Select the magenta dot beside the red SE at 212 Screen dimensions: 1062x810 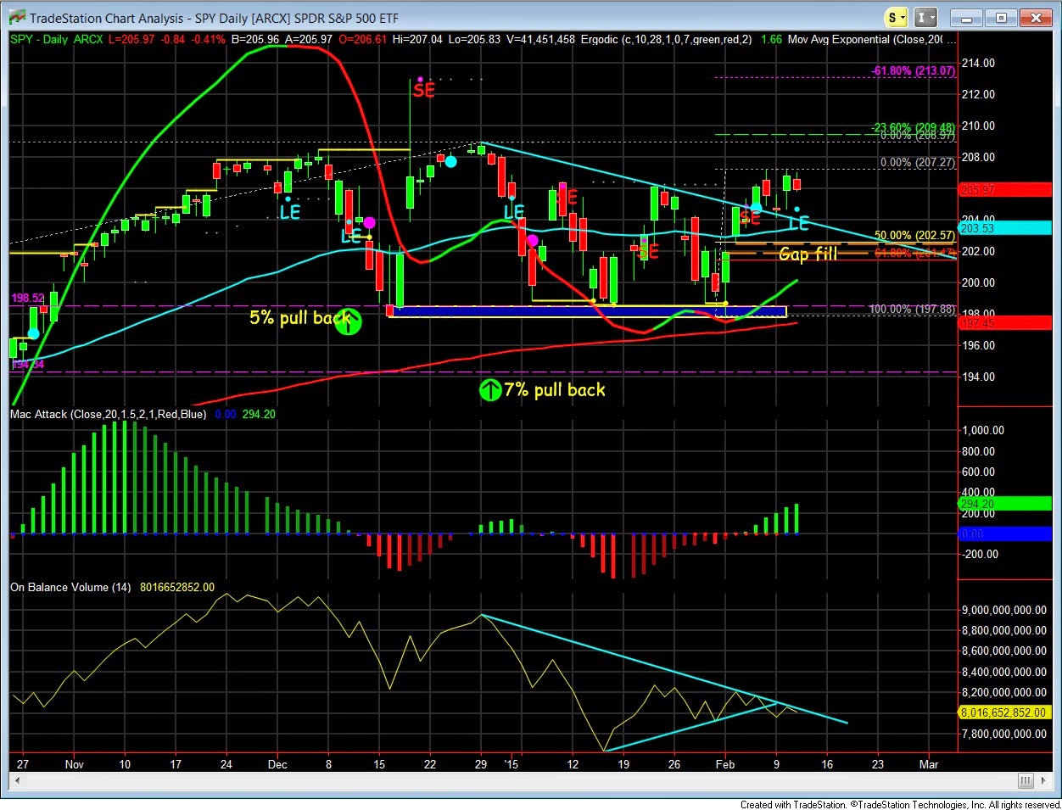[x=421, y=79]
